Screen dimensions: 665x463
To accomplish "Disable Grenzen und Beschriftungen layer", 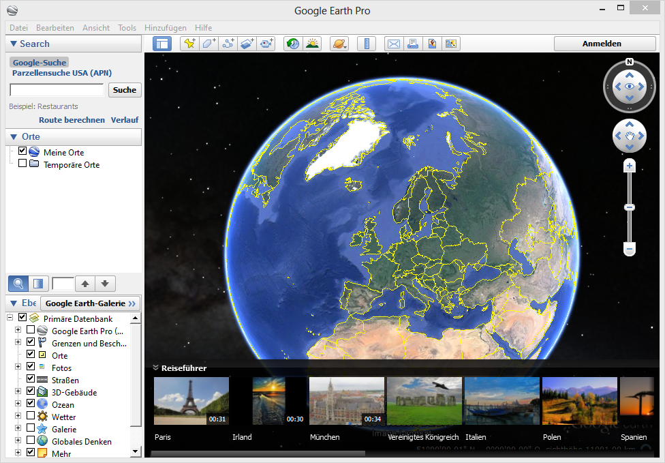I will pyautogui.click(x=31, y=342).
